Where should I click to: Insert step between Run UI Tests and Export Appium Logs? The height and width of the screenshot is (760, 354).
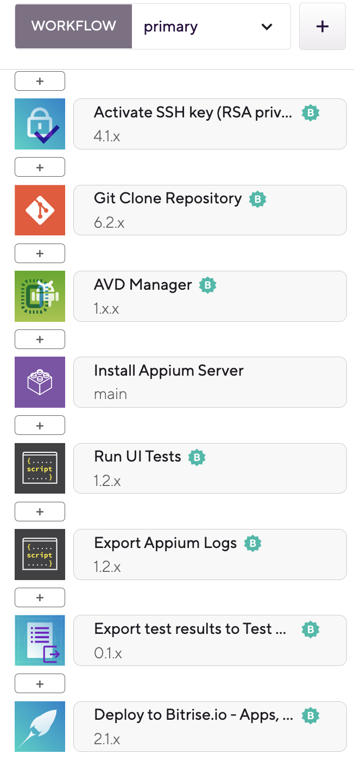40,512
